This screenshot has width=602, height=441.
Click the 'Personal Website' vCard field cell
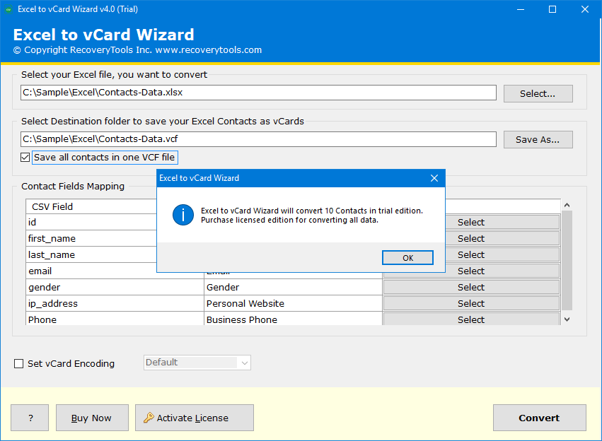293,303
